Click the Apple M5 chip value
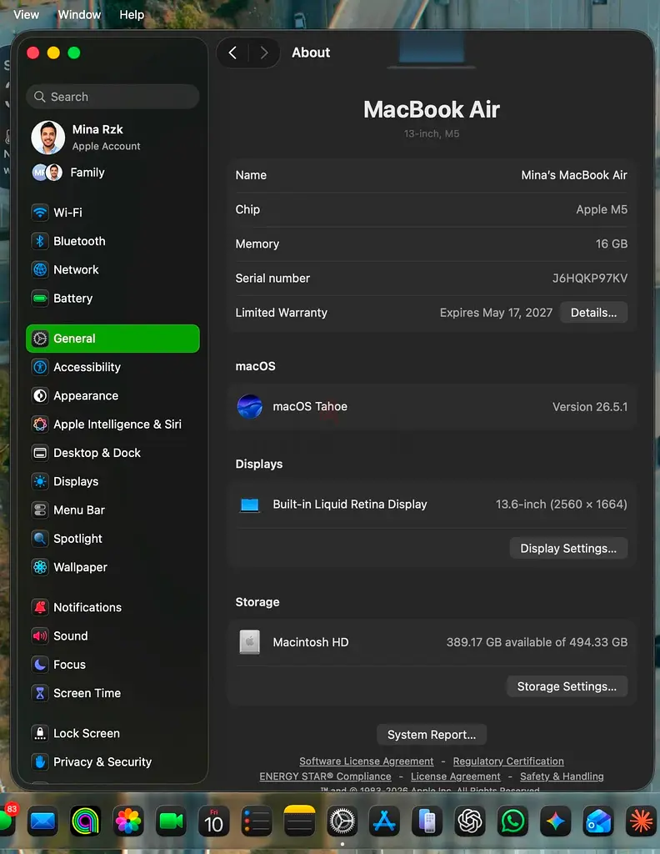Screen dimensions: 660x854 click(x=602, y=209)
